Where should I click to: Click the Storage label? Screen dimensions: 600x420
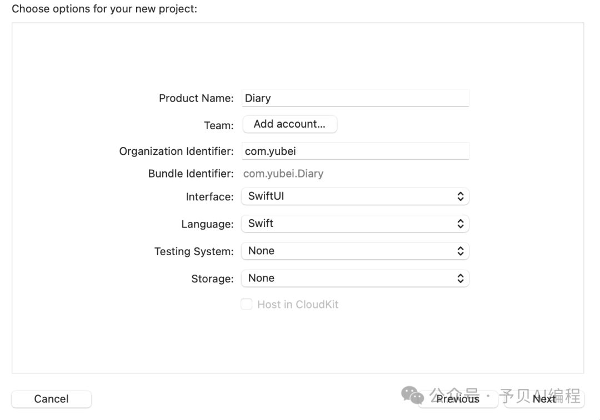click(212, 279)
